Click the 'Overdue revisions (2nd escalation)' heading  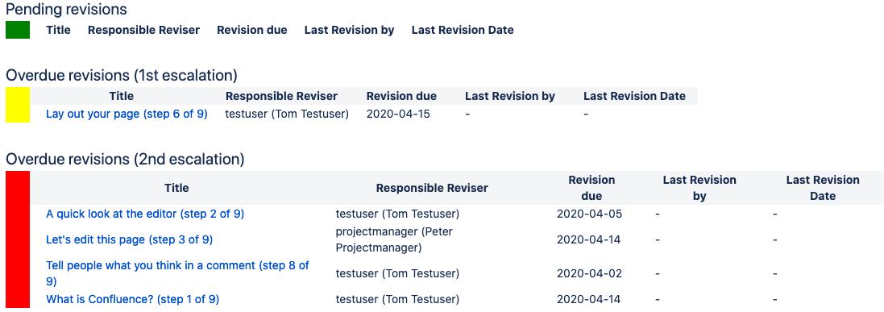(x=125, y=160)
